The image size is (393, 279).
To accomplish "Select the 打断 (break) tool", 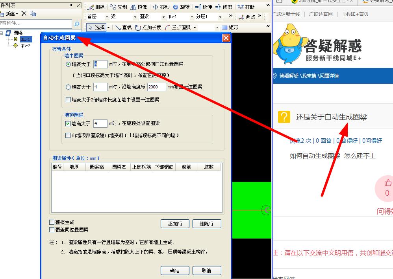I will tap(246, 7).
